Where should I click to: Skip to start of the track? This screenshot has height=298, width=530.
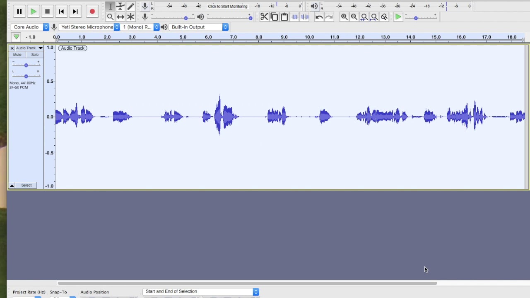coord(61,12)
